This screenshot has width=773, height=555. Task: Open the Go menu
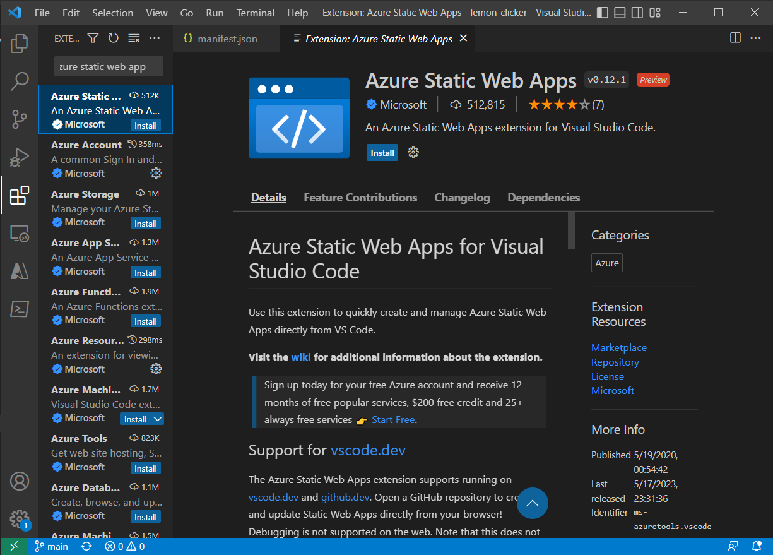(x=187, y=13)
